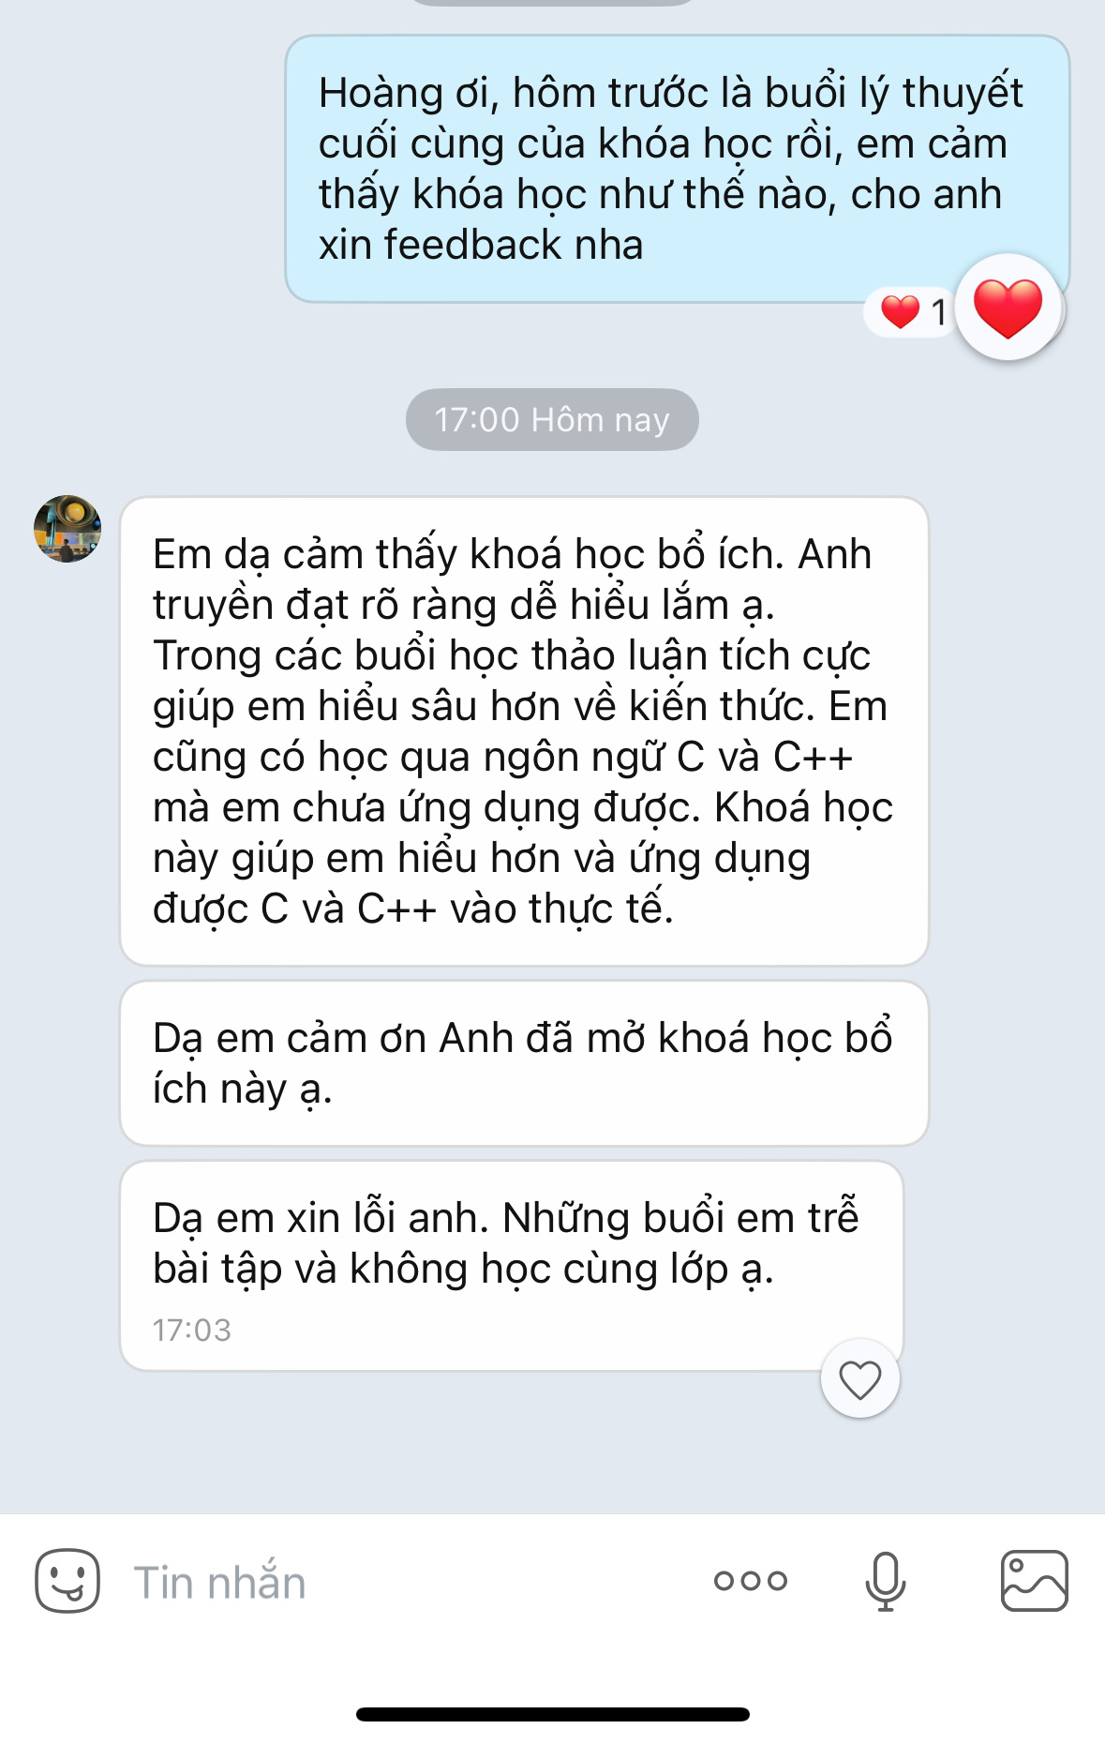Select the 'Dạ em xin lỗi anh' message
Image resolution: width=1105 pixels, height=1744 pixels.
pyautogui.click(x=512, y=1266)
